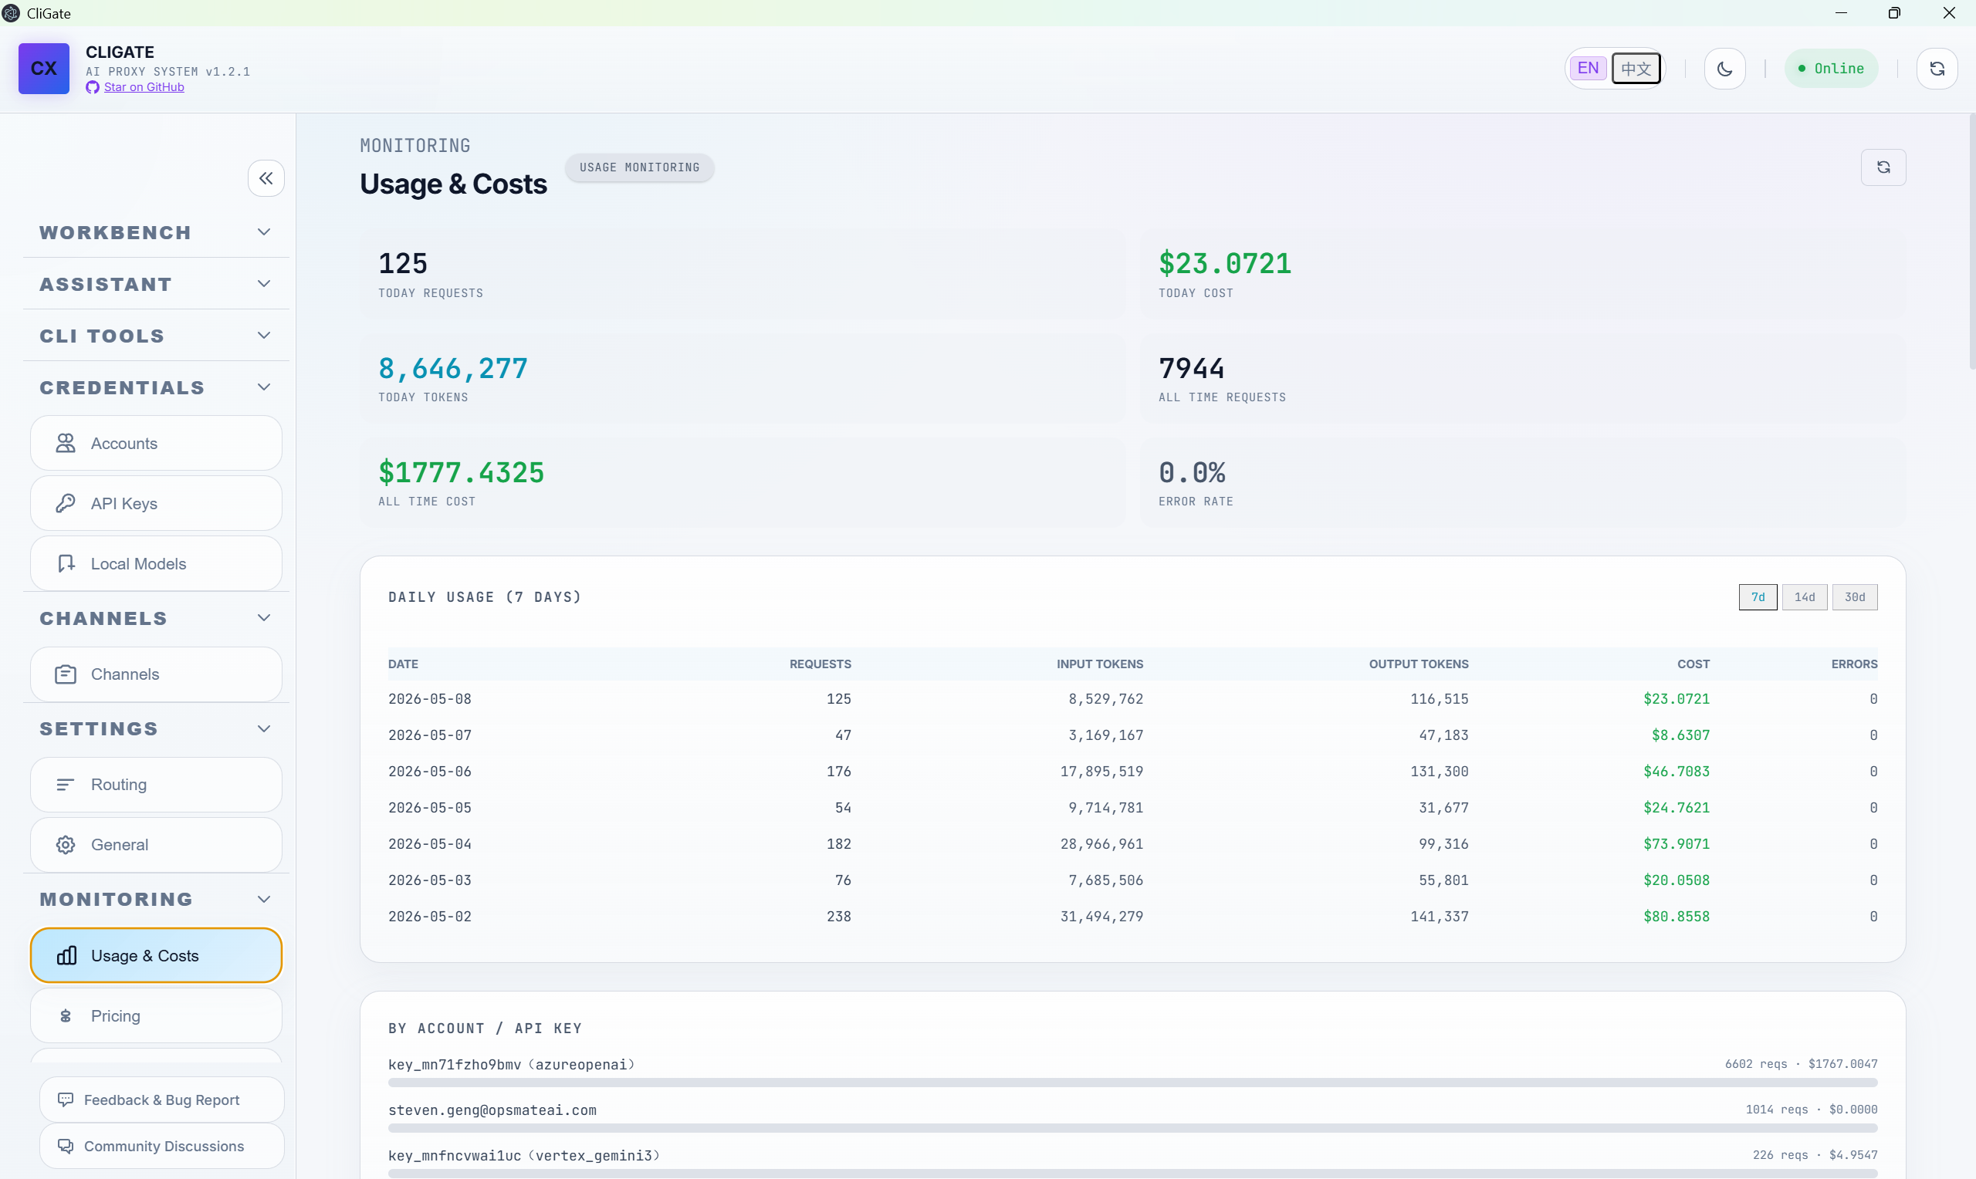Click the Local Models bookmark icon
1976x1179 pixels.
pos(66,564)
